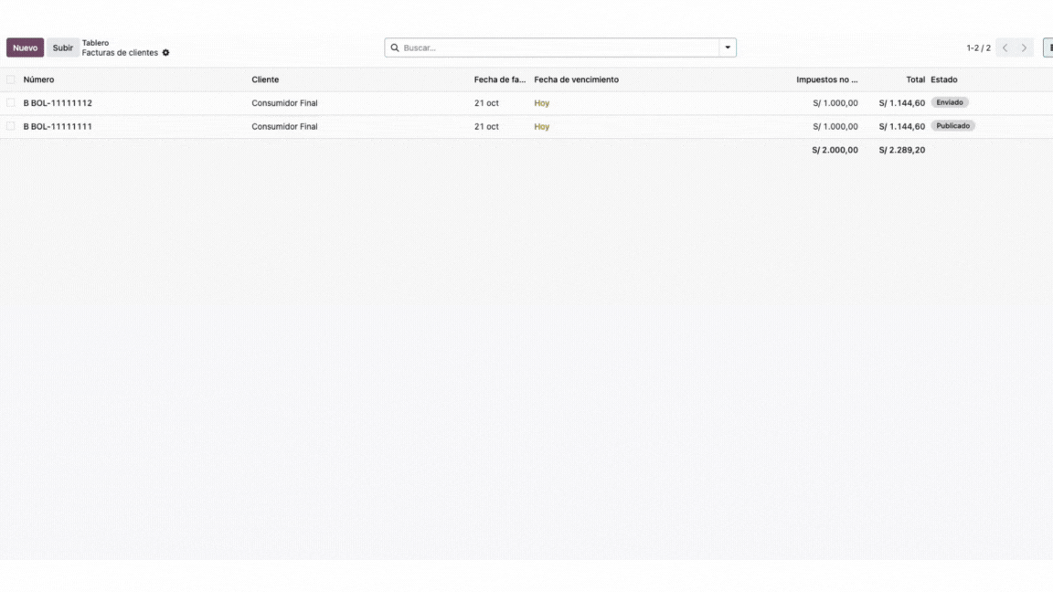Open the Tablero breadcrumb
This screenshot has width=1053, height=592.
(95, 42)
